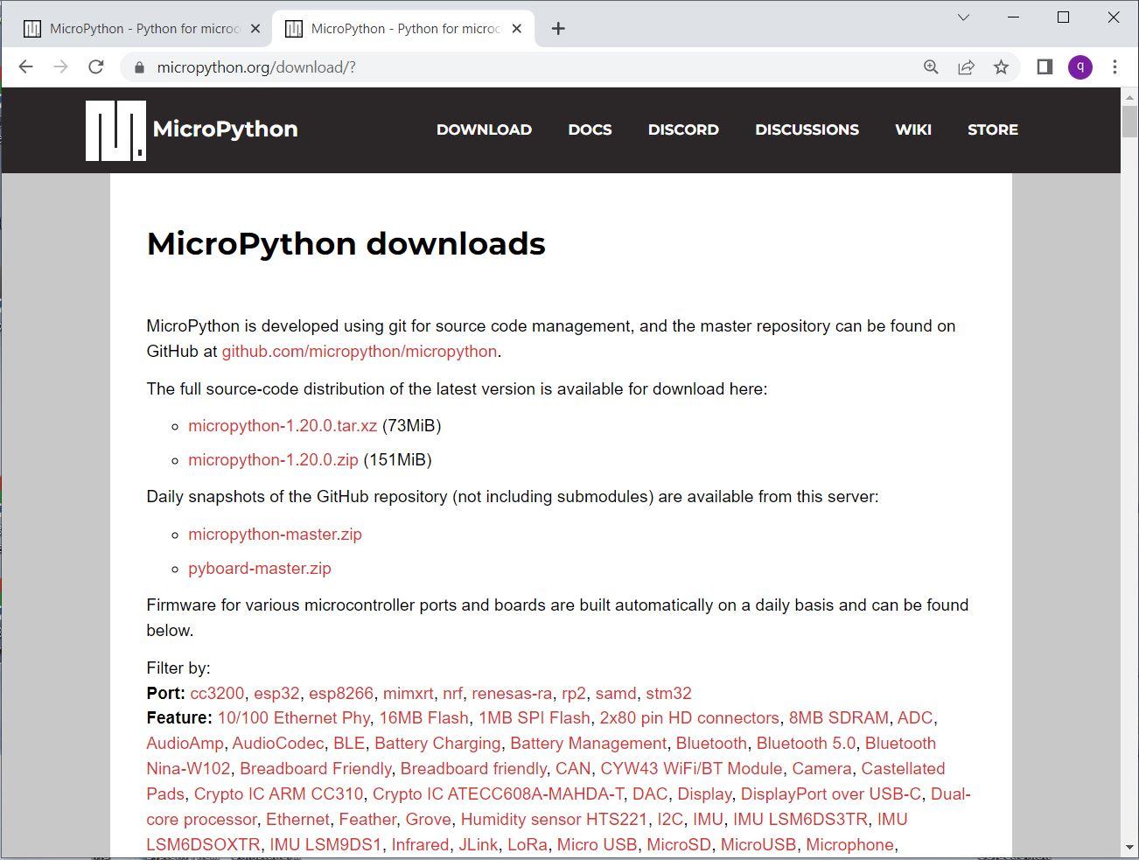This screenshot has height=860, width=1139.
Task: Expand the tab search chevron
Action: click(x=963, y=17)
